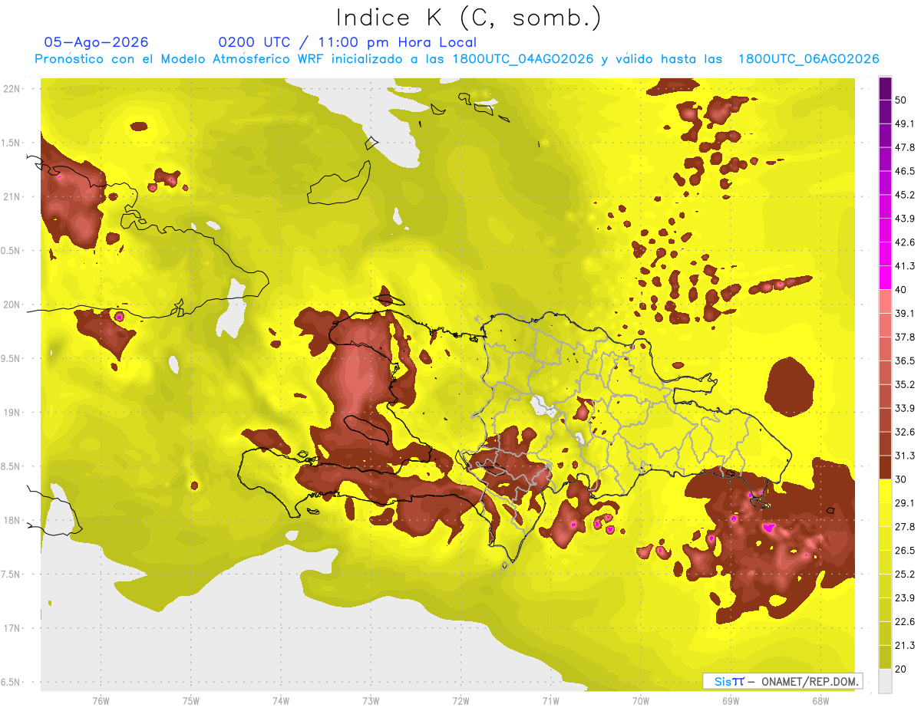Click the 76W longitude axis label
The image size is (921, 711).
coord(101,700)
